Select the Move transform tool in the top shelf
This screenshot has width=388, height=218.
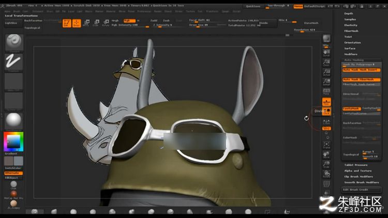[x=86, y=23]
